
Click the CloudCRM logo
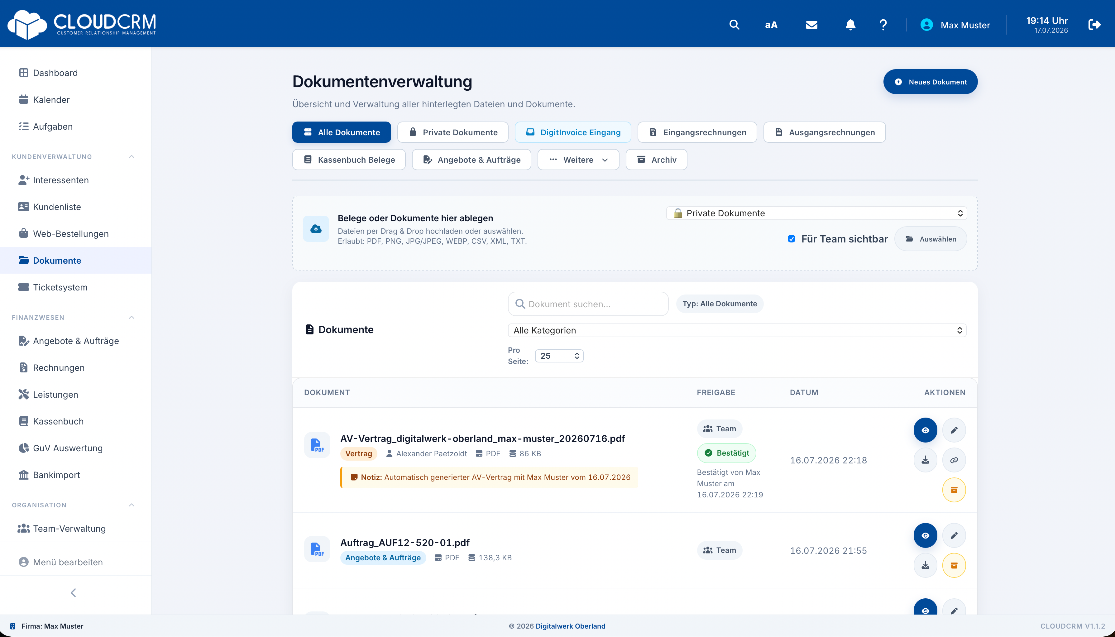82,24
